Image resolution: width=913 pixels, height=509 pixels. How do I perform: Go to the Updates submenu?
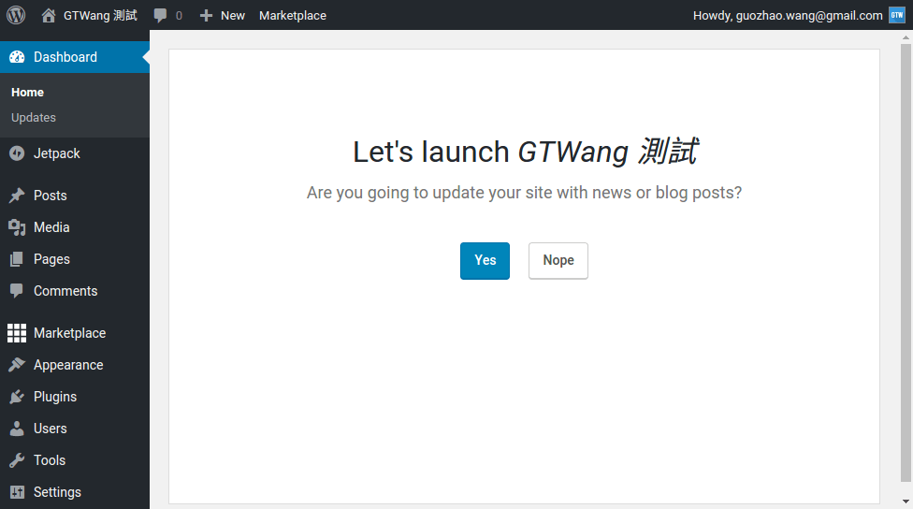(x=34, y=118)
